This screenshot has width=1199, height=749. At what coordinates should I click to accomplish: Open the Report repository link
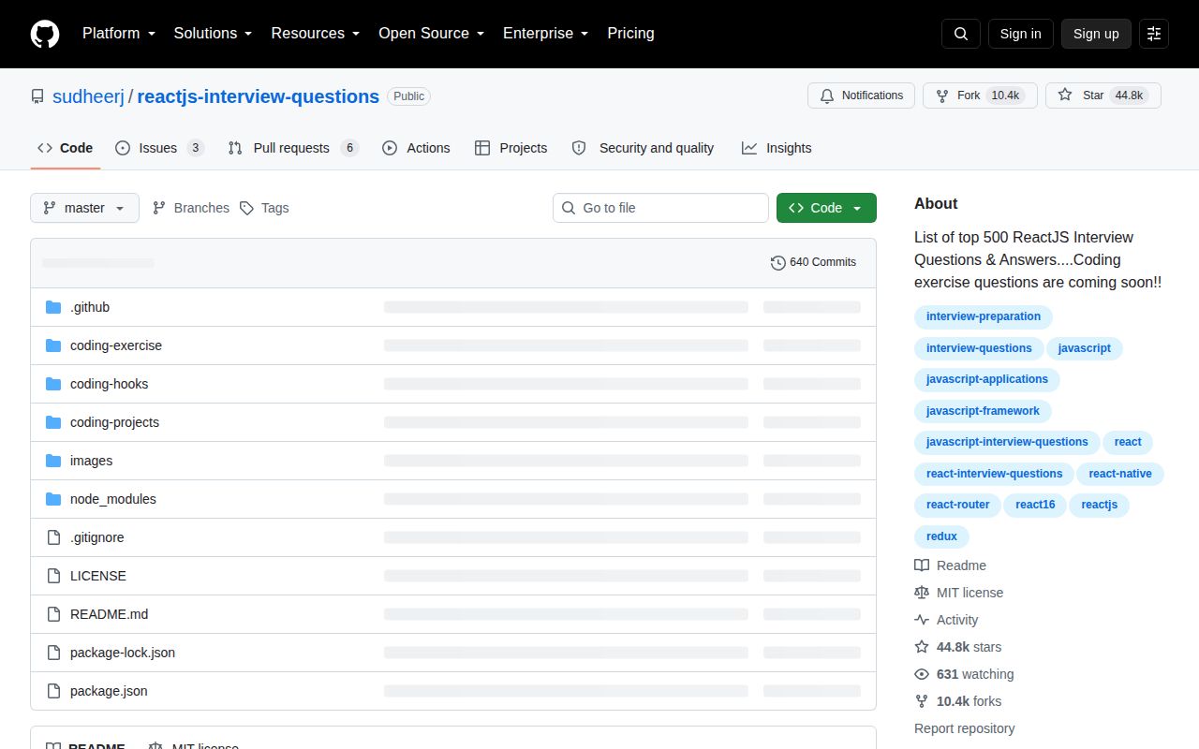pos(965,728)
